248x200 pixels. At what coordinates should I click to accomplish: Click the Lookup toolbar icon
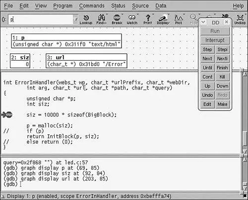86,19
